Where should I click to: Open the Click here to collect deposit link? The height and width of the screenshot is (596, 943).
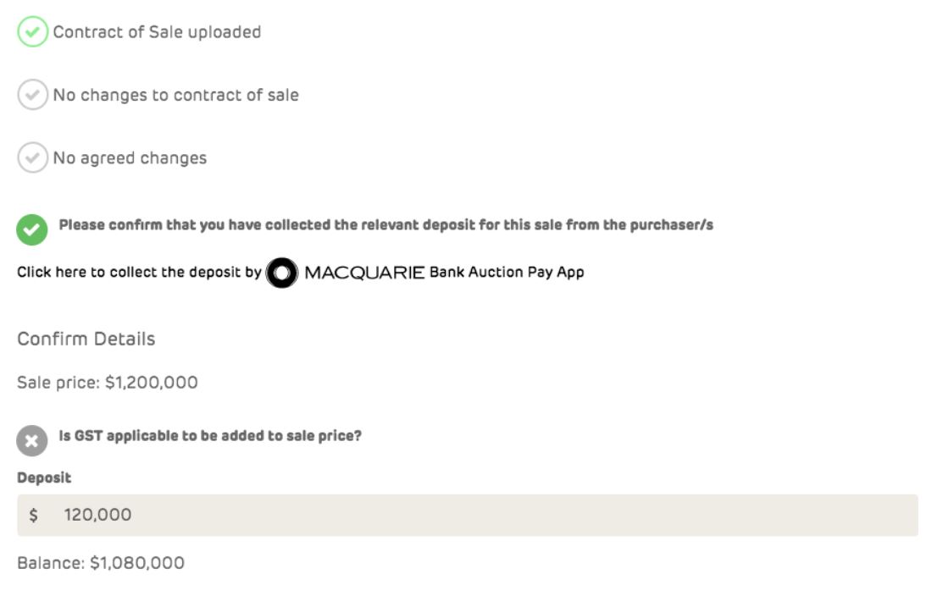139,273
